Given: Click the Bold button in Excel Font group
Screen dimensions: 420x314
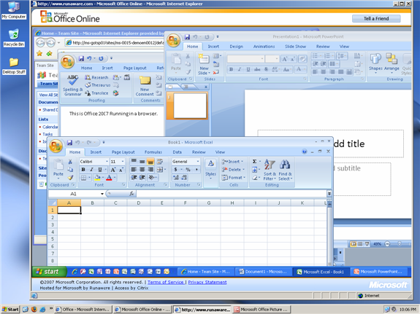Looking at the screenshot, I should [83, 170].
